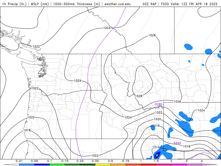Click the 1022 label directly beneath 5280
The height and width of the screenshot is (166, 221).
pos(159,113)
